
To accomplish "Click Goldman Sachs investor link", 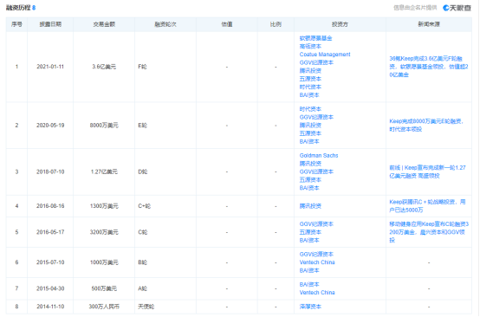I will (319, 155).
